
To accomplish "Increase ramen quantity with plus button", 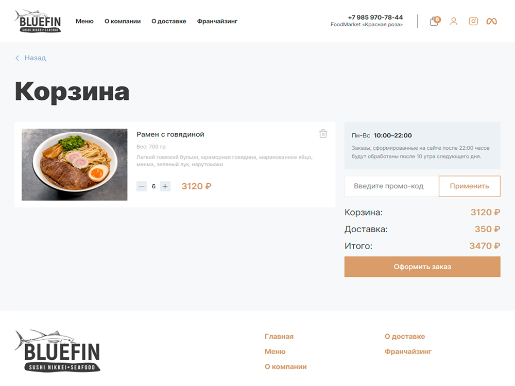I will [165, 186].
